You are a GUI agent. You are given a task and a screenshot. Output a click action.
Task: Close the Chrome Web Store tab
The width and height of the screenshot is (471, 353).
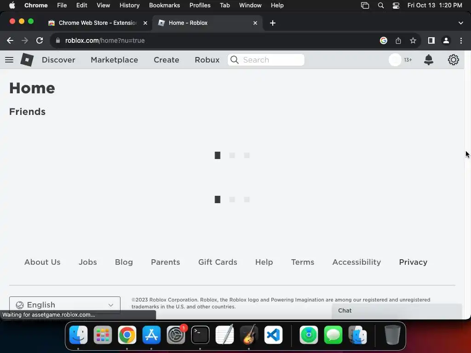click(145, 23)
